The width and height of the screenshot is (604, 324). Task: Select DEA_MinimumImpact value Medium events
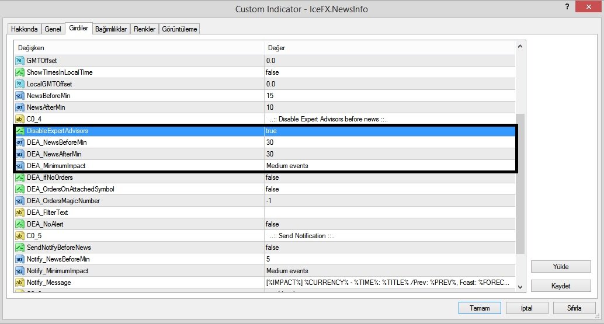[287, 166]
